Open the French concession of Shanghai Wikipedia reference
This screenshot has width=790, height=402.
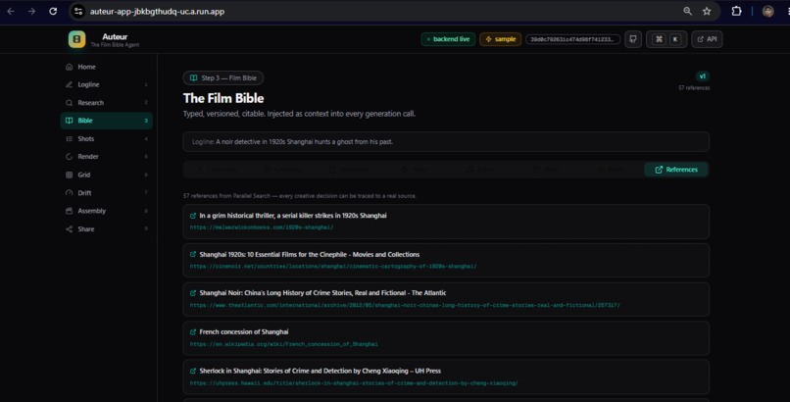click(446, 338)
